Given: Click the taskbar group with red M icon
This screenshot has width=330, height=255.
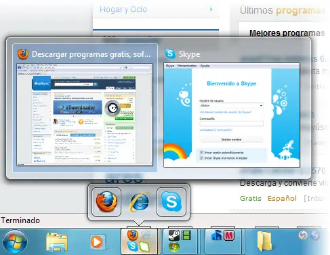Looking at the screenshot, I should pos(223,241).
